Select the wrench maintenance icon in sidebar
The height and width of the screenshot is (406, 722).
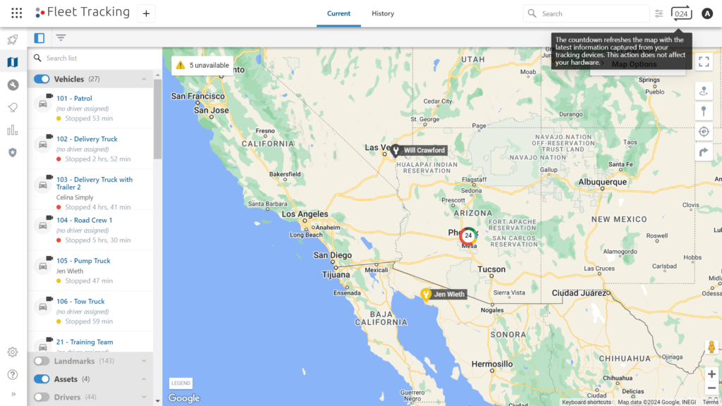(x=12, y=84)
